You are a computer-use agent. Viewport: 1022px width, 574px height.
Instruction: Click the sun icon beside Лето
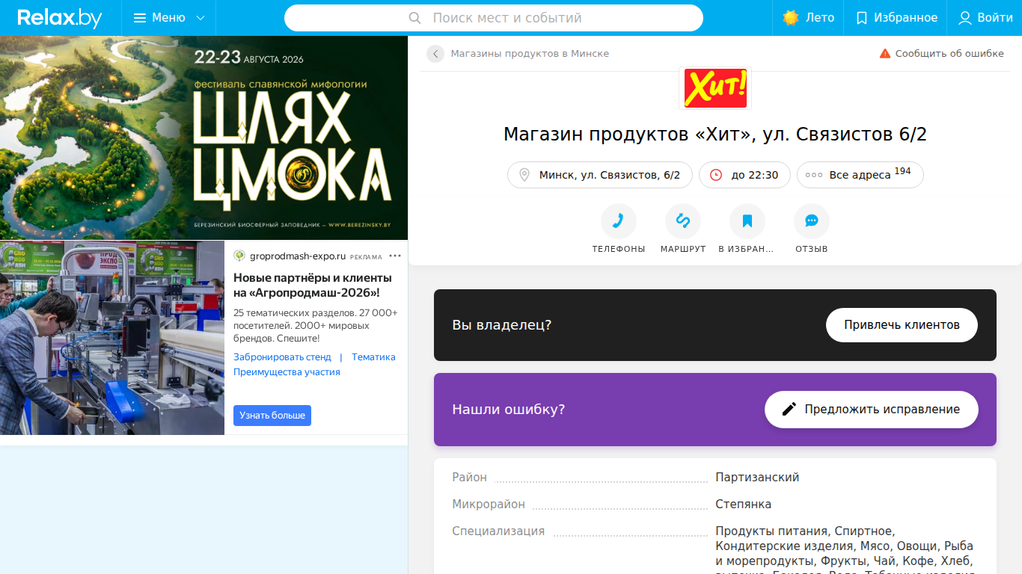coord(791,18)
